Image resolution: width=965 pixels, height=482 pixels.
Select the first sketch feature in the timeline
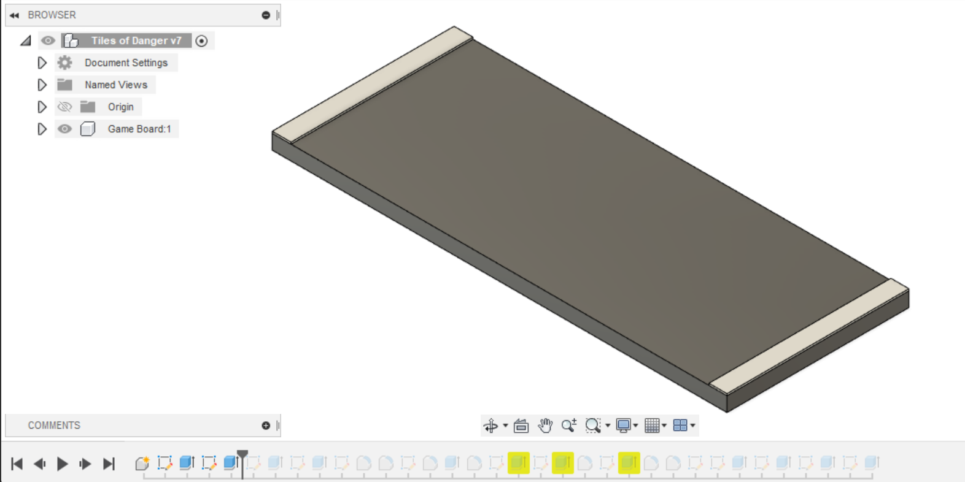(x=165, y=463)
